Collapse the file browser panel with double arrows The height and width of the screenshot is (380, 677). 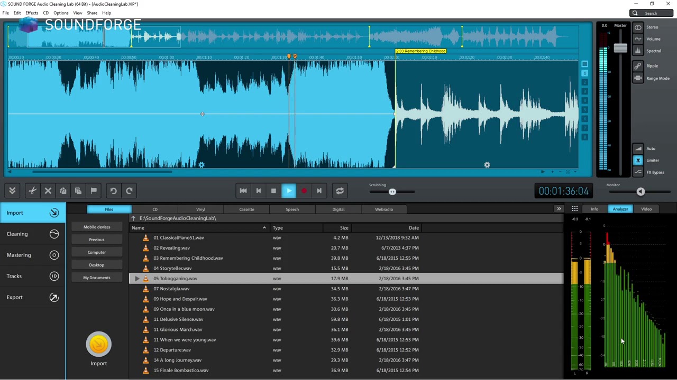(x=559, y=209)
